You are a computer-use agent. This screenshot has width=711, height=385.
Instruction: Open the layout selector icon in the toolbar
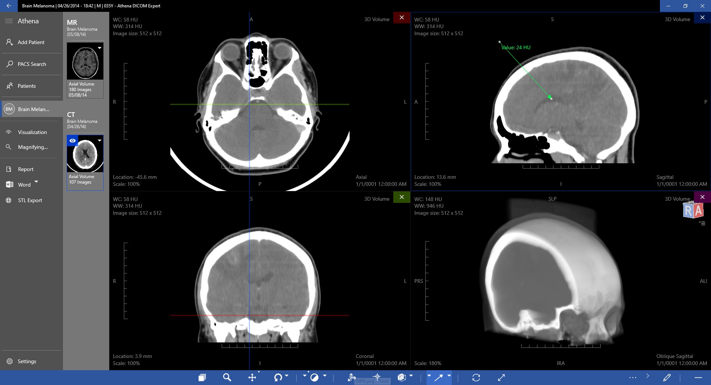[202, 378]
